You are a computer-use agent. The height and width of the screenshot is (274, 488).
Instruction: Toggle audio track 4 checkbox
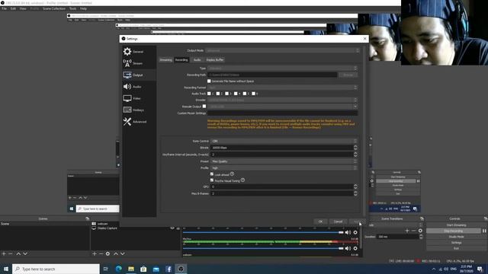pyautogui.click(x=236, y=94)
